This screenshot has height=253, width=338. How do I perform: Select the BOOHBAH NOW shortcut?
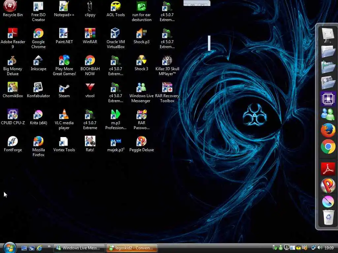point(90,65)
